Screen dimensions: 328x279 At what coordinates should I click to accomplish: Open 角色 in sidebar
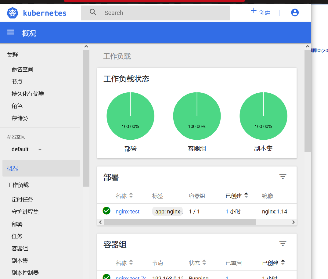tap(17, 106)
